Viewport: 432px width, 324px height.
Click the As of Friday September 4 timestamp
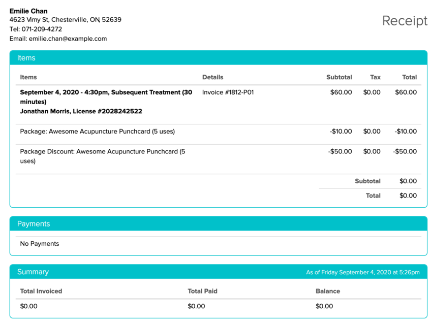pyautogui.click(x=362, y=273)
